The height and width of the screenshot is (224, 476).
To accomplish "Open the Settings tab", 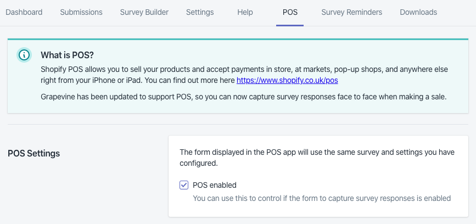I will 200,12.
